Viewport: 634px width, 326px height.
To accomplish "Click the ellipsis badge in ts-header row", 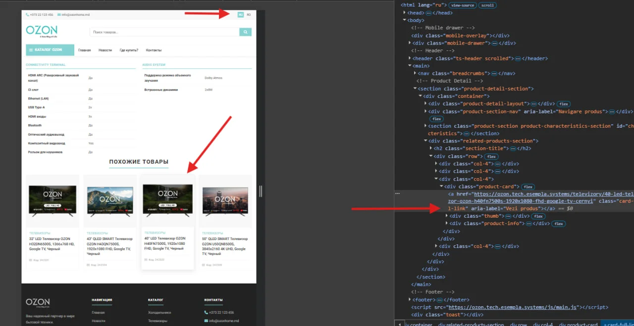I will pyautogui.click(x=518, y=58).
